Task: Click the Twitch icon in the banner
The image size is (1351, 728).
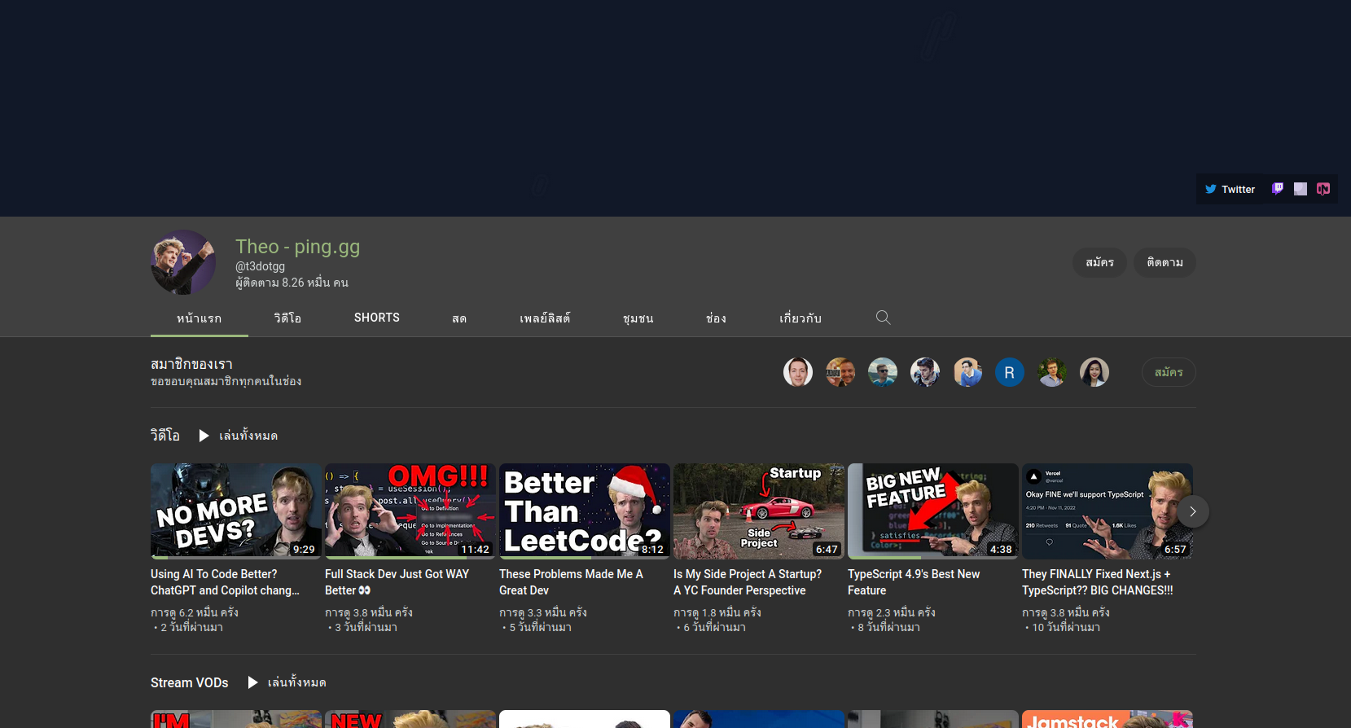Action: coord(1278,189)
